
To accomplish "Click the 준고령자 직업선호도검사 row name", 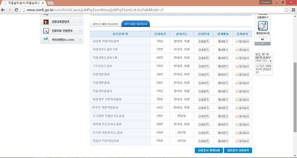I will 108,116.
